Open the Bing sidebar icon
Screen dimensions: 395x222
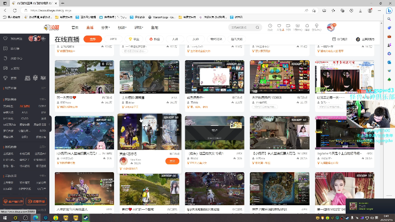(389, 11)
